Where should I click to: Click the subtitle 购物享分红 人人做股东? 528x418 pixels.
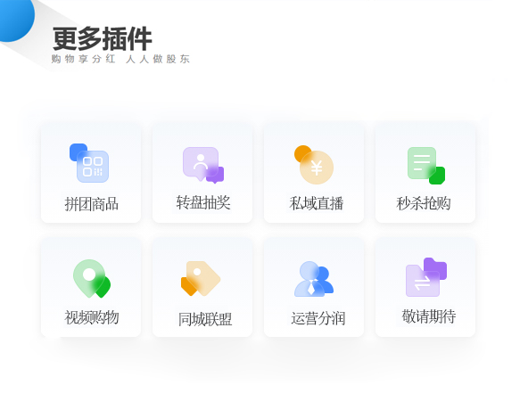tap(120, 59)
